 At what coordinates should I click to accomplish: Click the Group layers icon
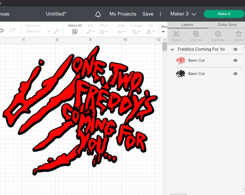click(x=176, y=34)
